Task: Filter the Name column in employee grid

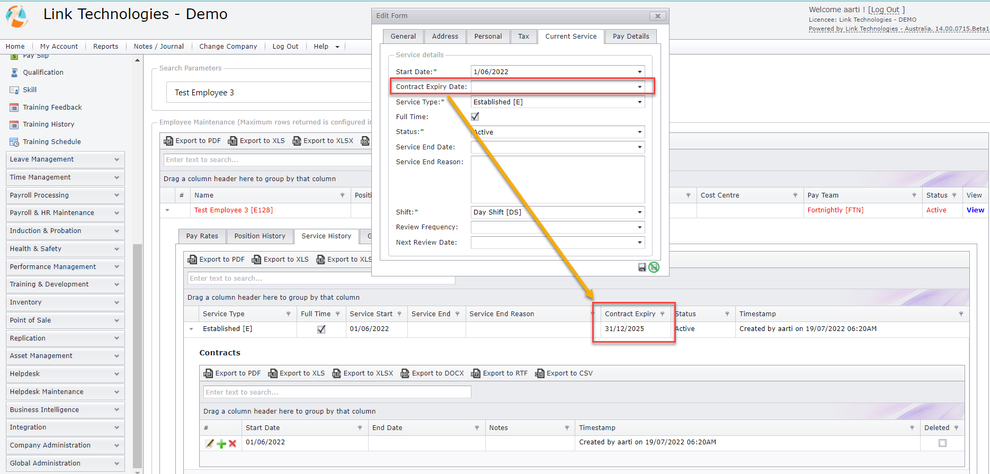Action: tap(342, 195)
